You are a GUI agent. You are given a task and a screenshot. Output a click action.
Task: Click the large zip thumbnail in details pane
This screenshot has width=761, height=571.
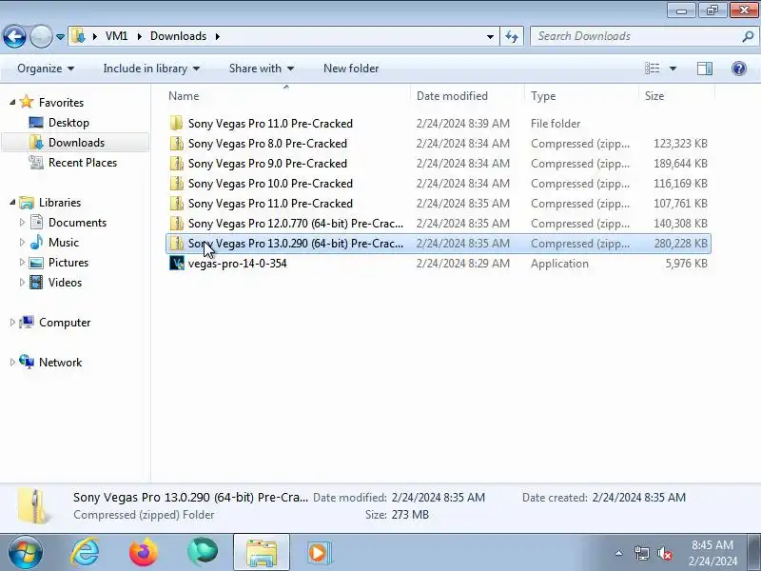[x=34, y=506]
